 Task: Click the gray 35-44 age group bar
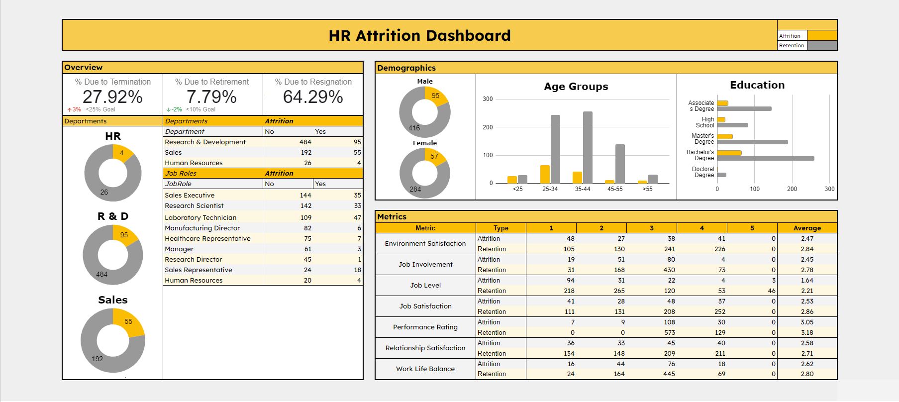588,147
